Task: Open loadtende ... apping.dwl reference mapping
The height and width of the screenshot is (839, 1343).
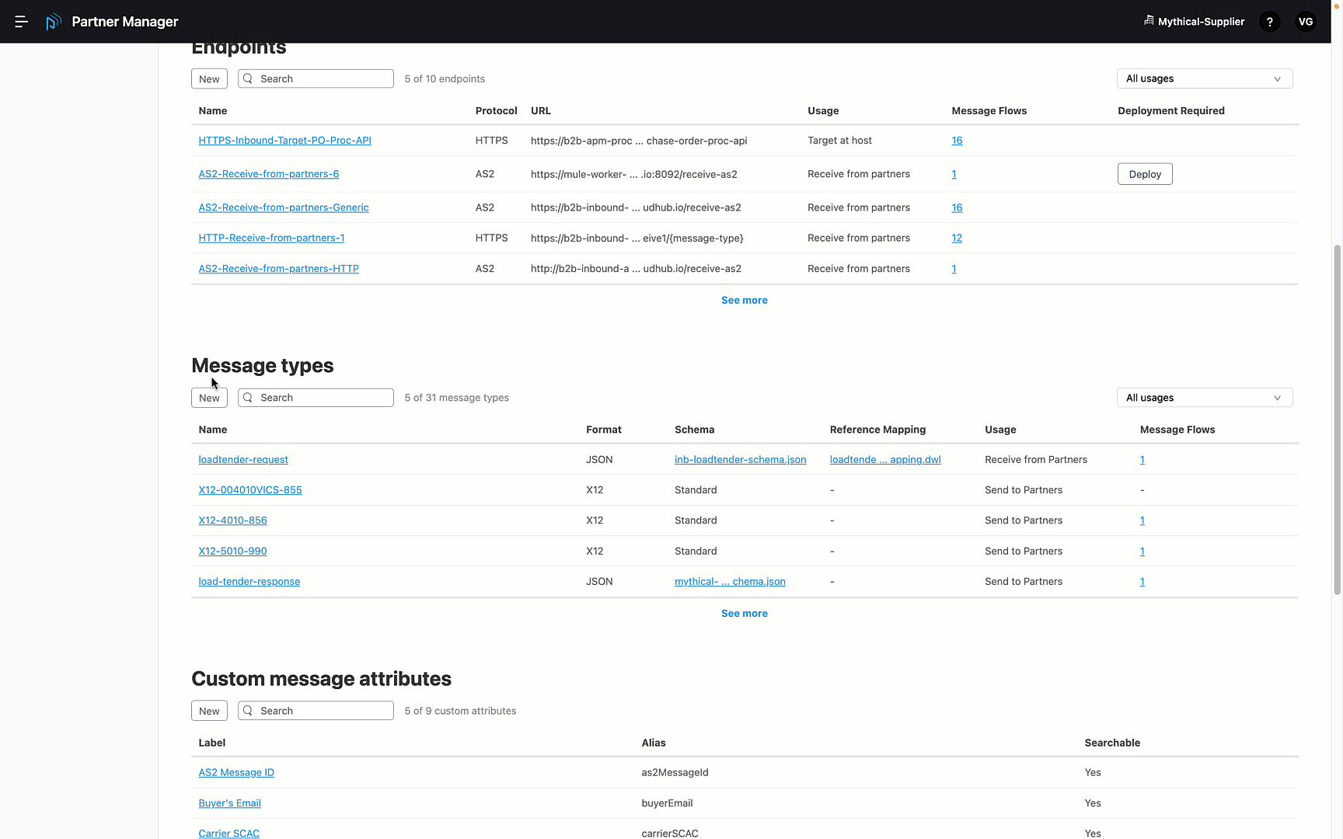Action: click(x=885, y=460)
